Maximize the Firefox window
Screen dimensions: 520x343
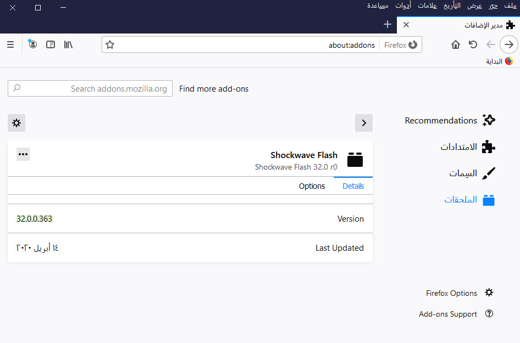[x=38, y=7]
